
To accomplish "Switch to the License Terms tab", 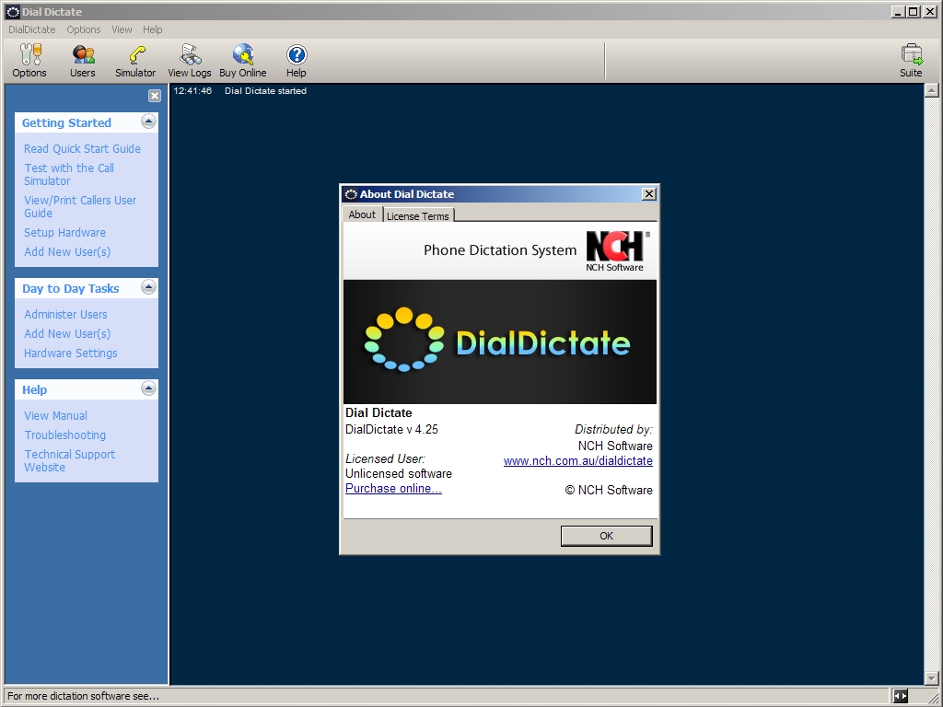I will 418,215.
